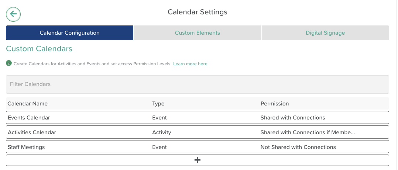Select the Activities Calendar entry
Screen dimensions: 398x170
32,132
